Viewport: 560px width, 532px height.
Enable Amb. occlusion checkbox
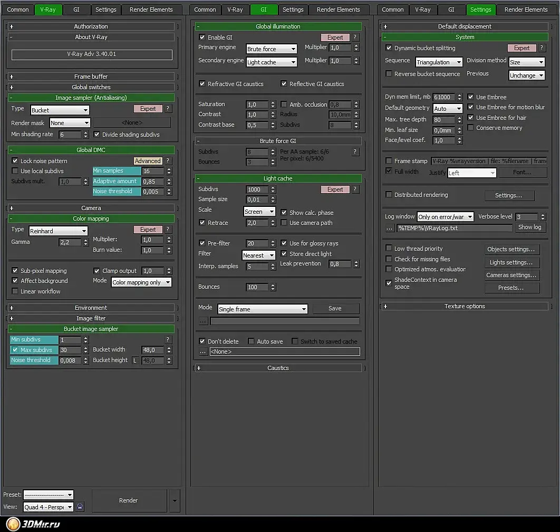coord(284,104)
